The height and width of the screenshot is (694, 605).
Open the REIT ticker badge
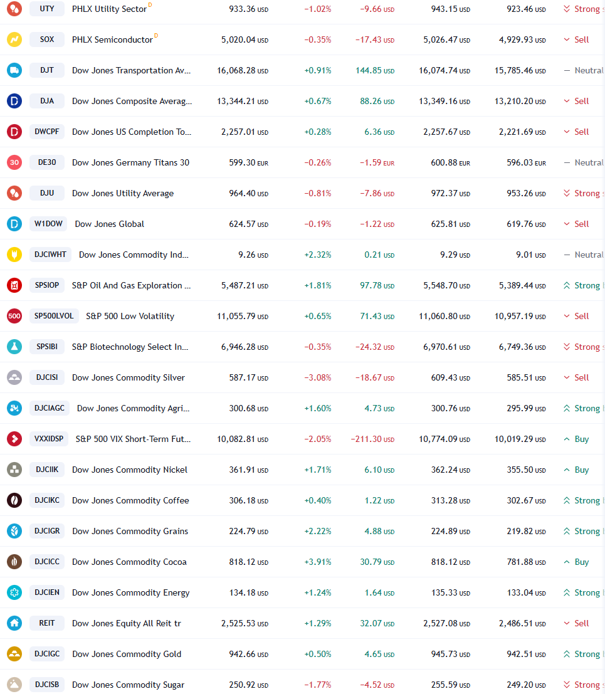(47, 623)
